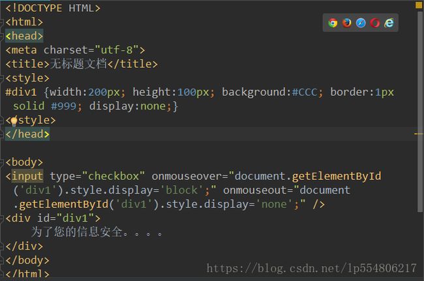Open preview in Opera browser
Screen dimensions: 424x281
(x=375, y=23)
